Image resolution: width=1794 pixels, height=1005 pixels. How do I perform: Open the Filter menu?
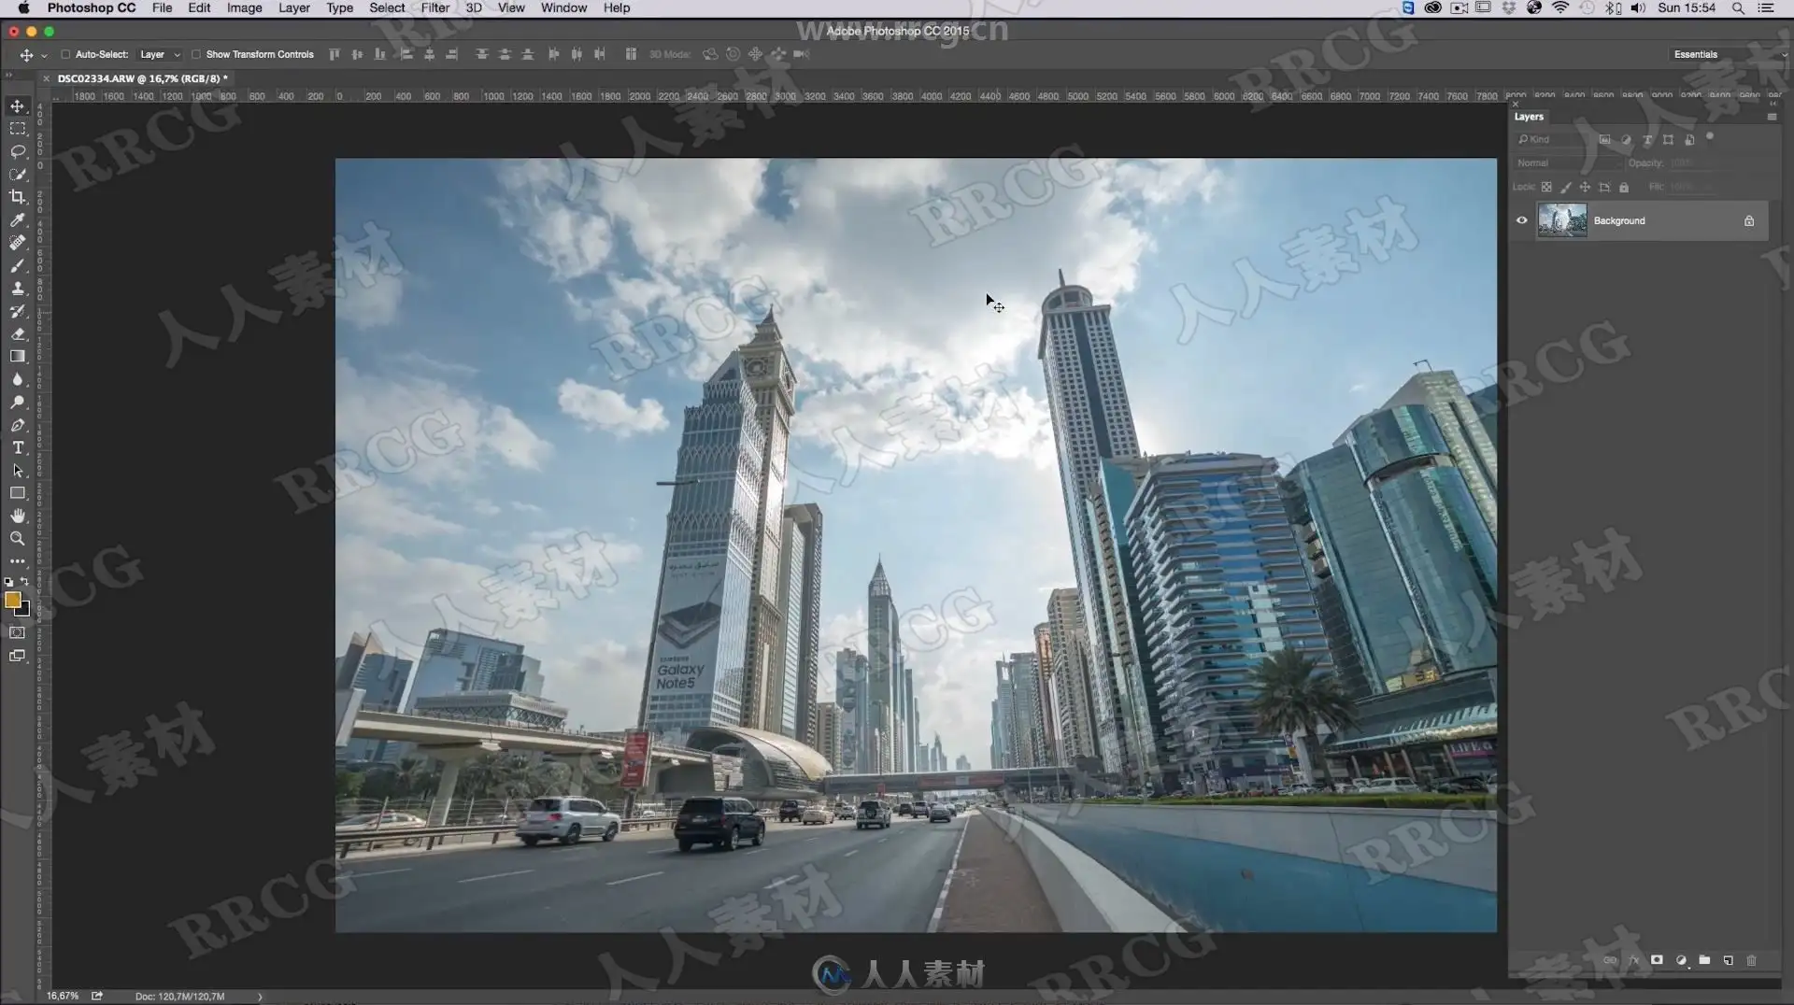435,7
